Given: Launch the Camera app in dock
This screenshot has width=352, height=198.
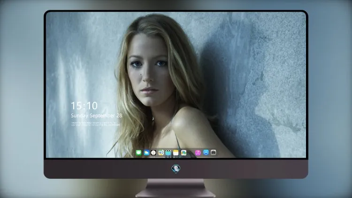Looking at the screenshot, I should pos(214,152).
